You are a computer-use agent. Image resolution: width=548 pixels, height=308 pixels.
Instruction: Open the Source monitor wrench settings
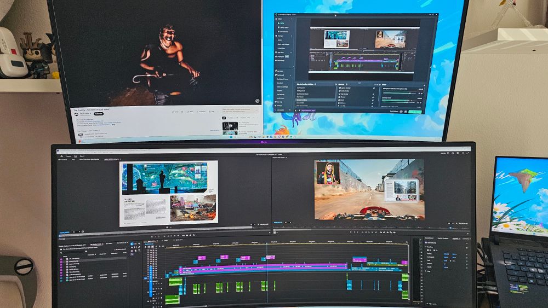click(258, 225)
